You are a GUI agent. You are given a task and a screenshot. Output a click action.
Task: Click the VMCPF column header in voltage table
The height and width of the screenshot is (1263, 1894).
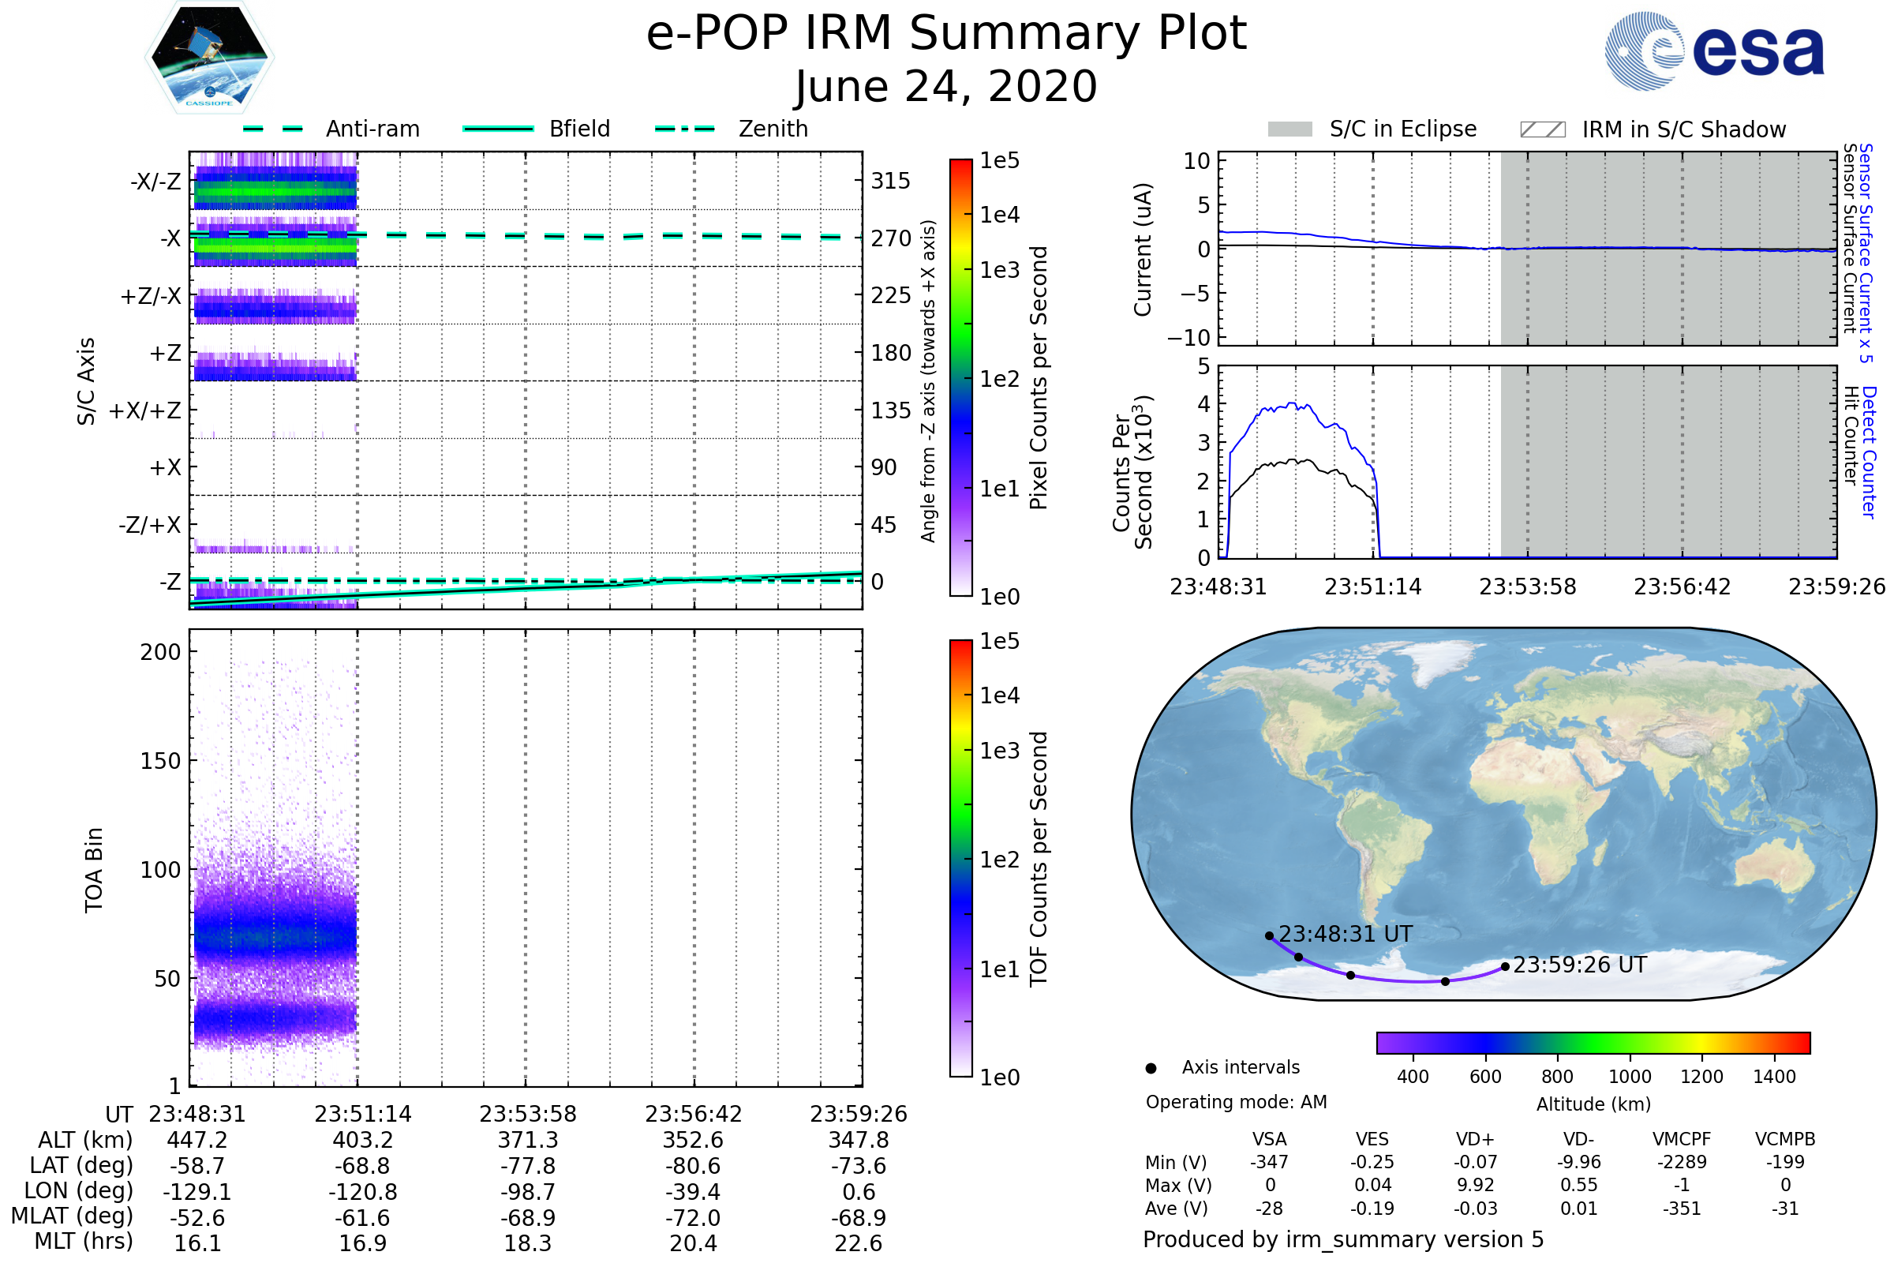(1682, 1139)
